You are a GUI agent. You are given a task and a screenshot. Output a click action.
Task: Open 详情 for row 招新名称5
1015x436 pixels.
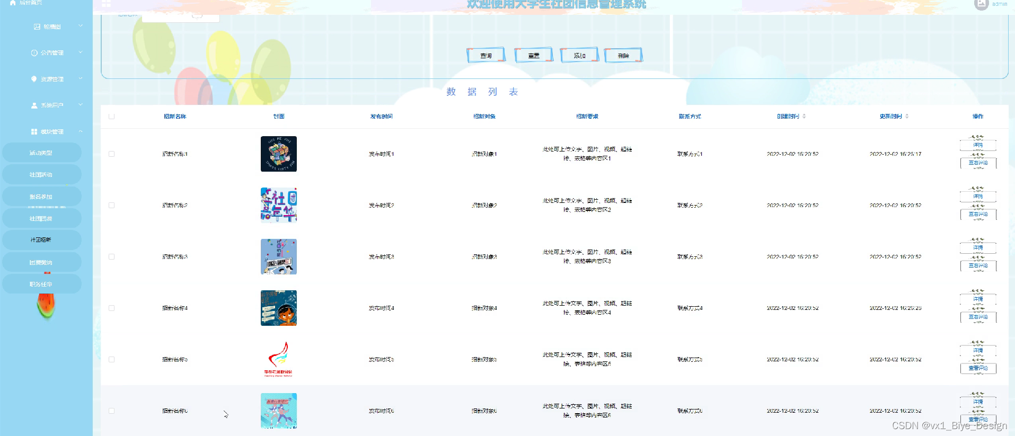click(978, 350)
